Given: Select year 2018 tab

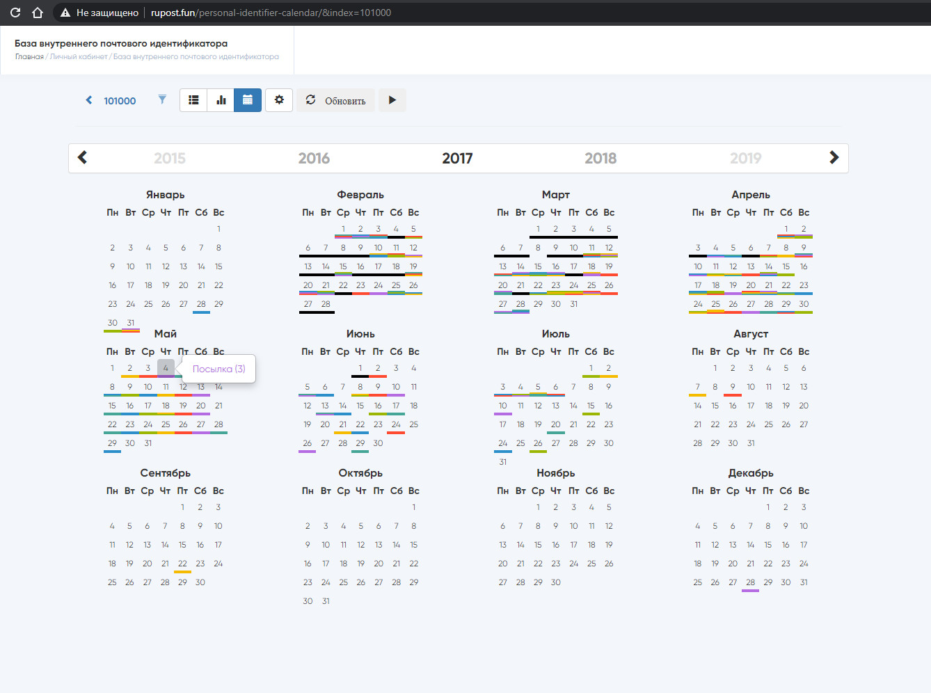Looking at the screenshot, I should click(x=600, y=159).
